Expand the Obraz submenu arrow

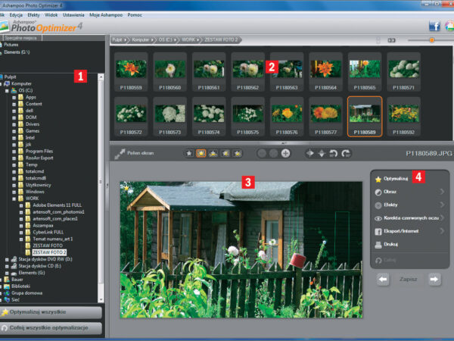[443, 192]
